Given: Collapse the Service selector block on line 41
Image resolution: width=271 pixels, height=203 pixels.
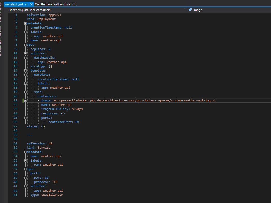Looking at the screenshot, I should [25, 186].
